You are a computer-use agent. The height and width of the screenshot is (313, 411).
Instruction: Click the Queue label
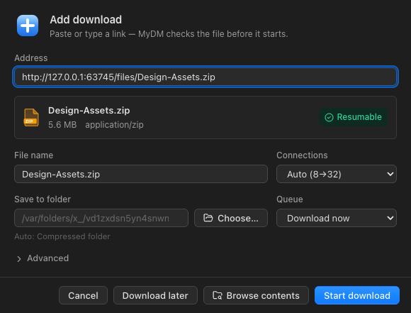pyautogui.click(x=290, y=199)
